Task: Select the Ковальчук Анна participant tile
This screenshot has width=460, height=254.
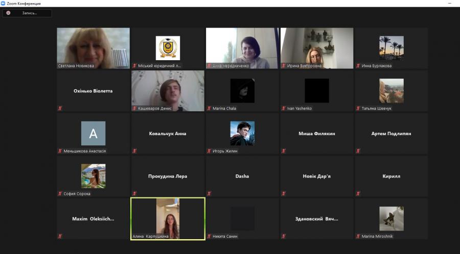Action: (x=168, y=134)
